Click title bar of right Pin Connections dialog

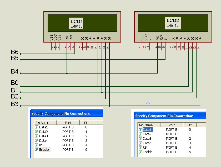(170, 116)
